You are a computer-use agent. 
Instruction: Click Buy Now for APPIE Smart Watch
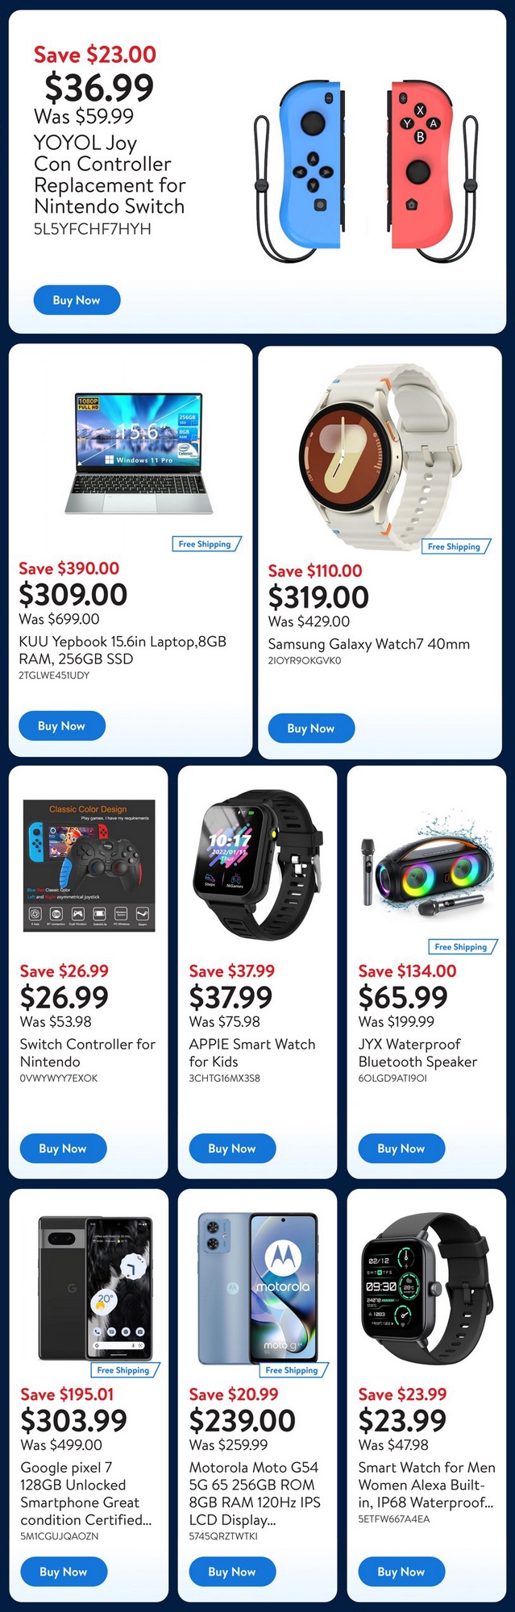(232, 1148)
